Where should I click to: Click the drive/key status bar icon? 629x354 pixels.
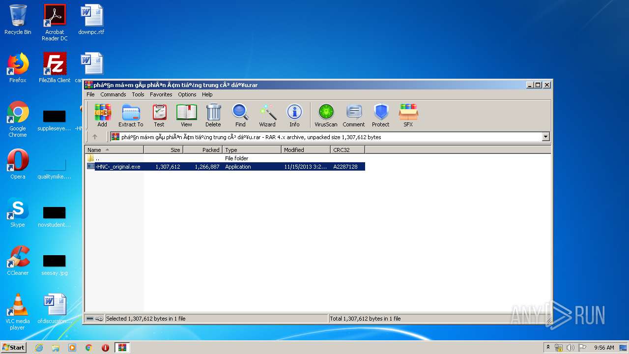(95, 319)
